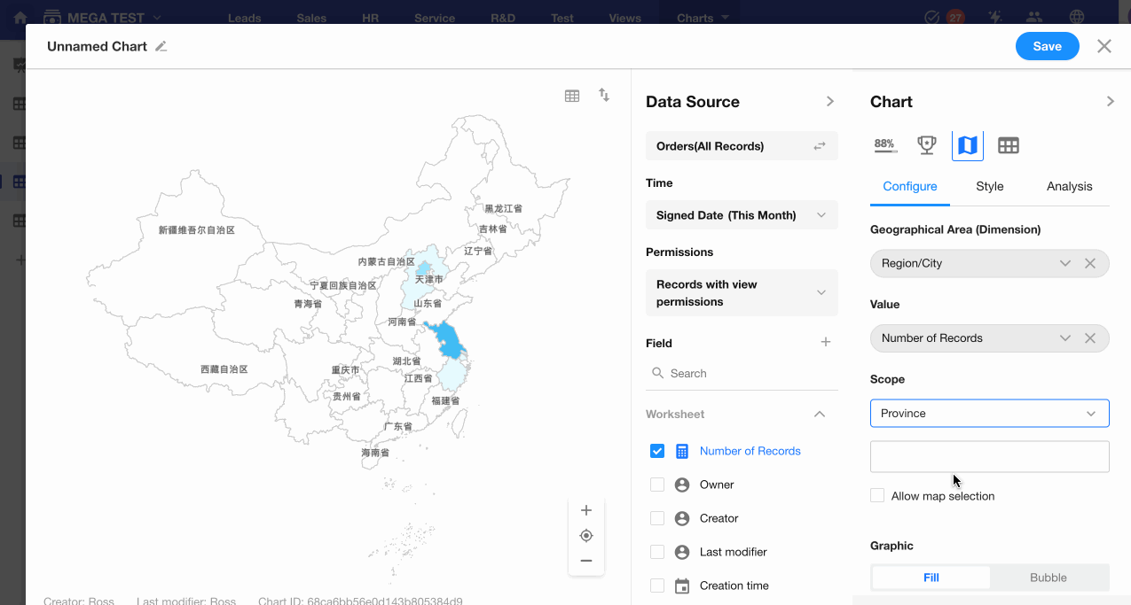Click the pencil icon to rename chart
This screenshot has width=1131, height=605.
coord(161,47)
